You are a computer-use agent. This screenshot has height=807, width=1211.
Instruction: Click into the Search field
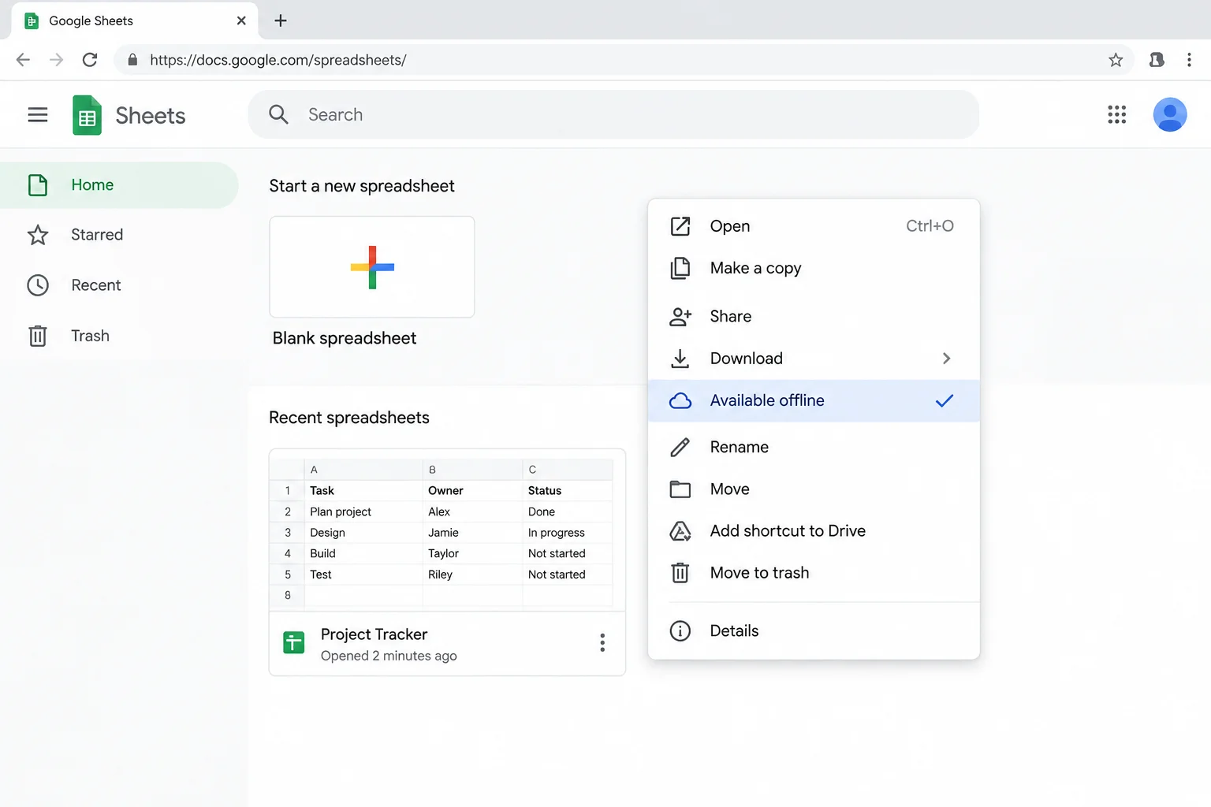pos(613,114)
